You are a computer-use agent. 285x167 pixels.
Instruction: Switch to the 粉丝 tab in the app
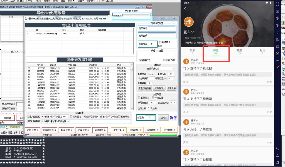coord(262,51)
